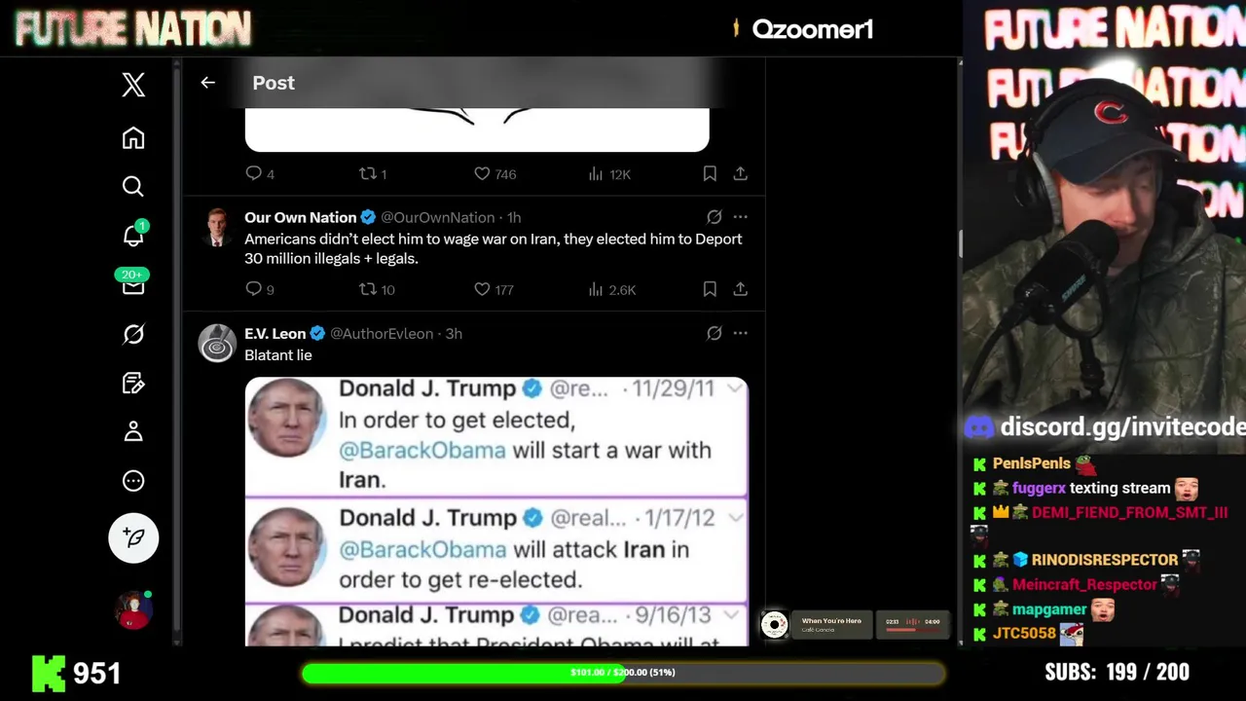
Task: Open Grok icon in left sidebar
Action: 133,334
